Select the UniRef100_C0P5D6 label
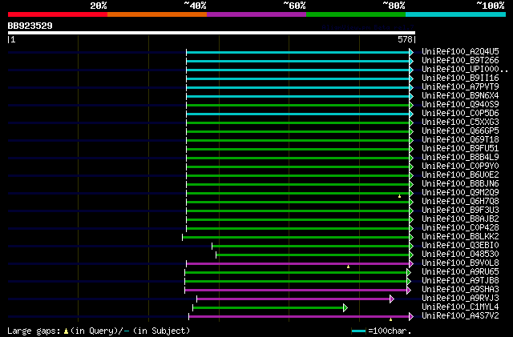Viewport: 513px width, 337px height. coord(460,113)
